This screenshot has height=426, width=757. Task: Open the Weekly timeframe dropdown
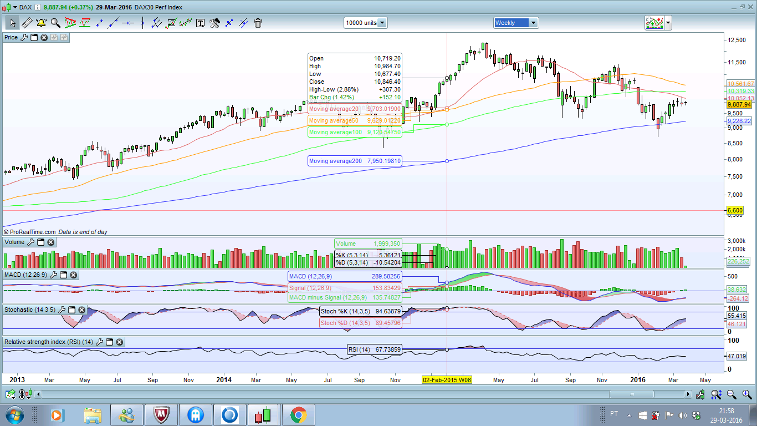point(533,23)
